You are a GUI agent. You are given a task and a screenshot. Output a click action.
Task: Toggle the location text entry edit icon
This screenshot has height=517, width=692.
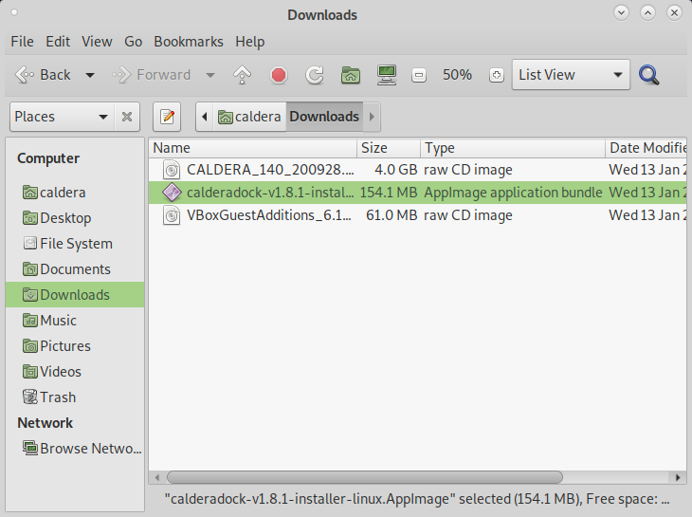click(x=167, y=117)
